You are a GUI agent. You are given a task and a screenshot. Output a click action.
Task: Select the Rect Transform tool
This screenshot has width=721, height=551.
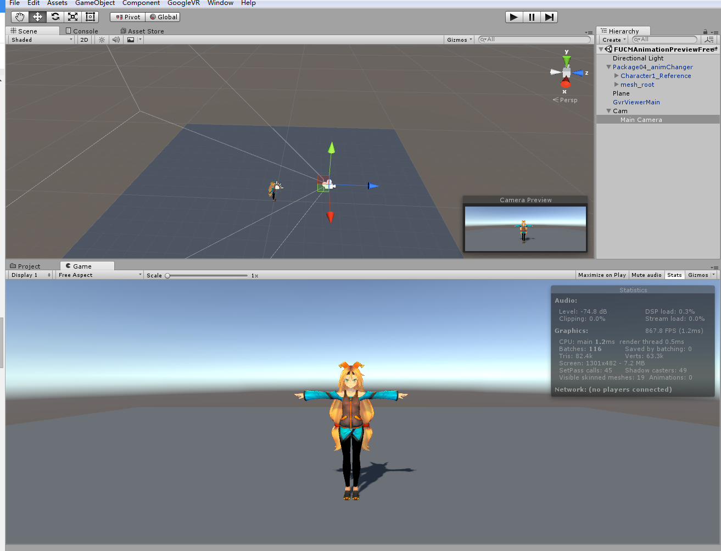90,17
